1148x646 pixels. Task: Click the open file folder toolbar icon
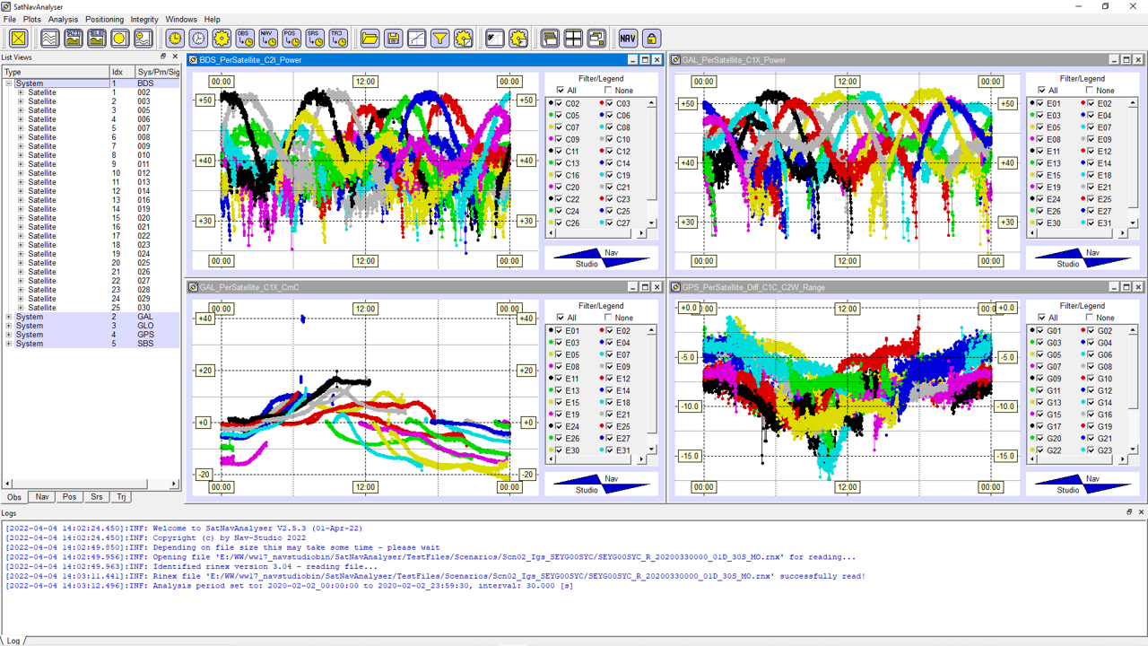[x=369, y=39]
